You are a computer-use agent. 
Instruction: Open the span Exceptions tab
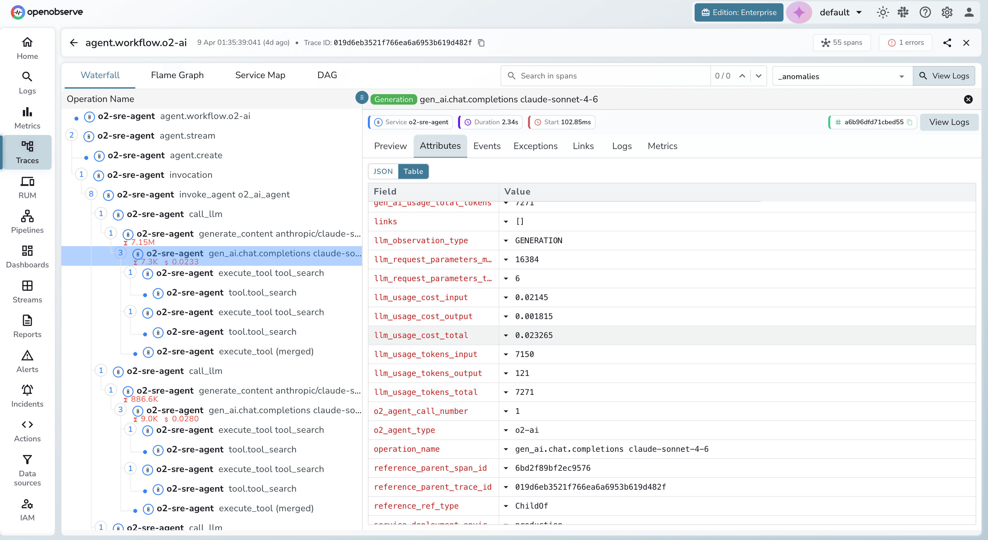tap(535, 146)
